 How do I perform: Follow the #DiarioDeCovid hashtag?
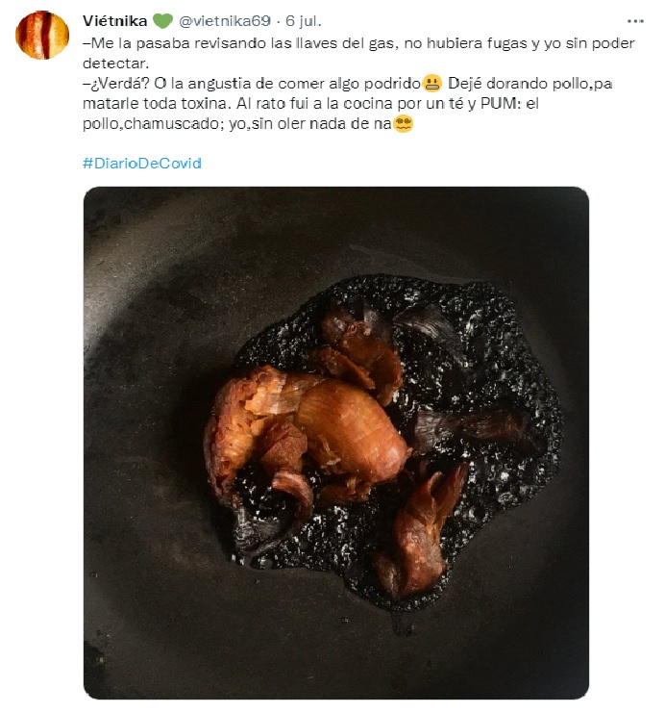[x=142, y=163]
